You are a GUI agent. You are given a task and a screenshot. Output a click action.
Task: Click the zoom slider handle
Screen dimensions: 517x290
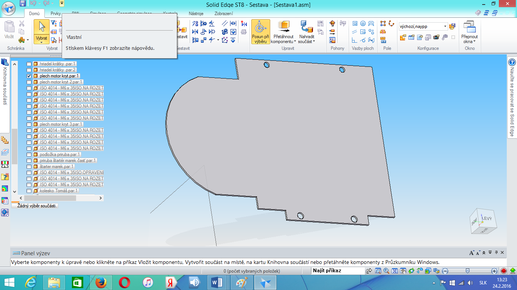[468, 271]
